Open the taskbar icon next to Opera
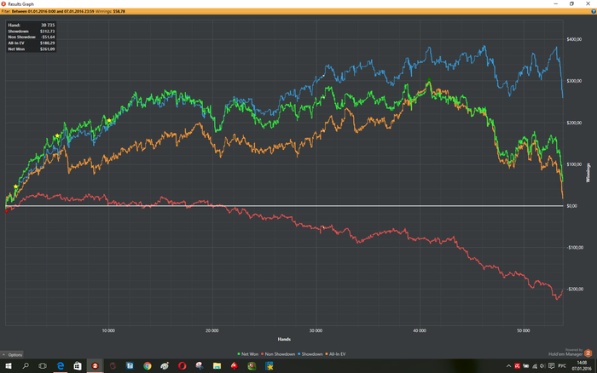 [x=200, y=366]
